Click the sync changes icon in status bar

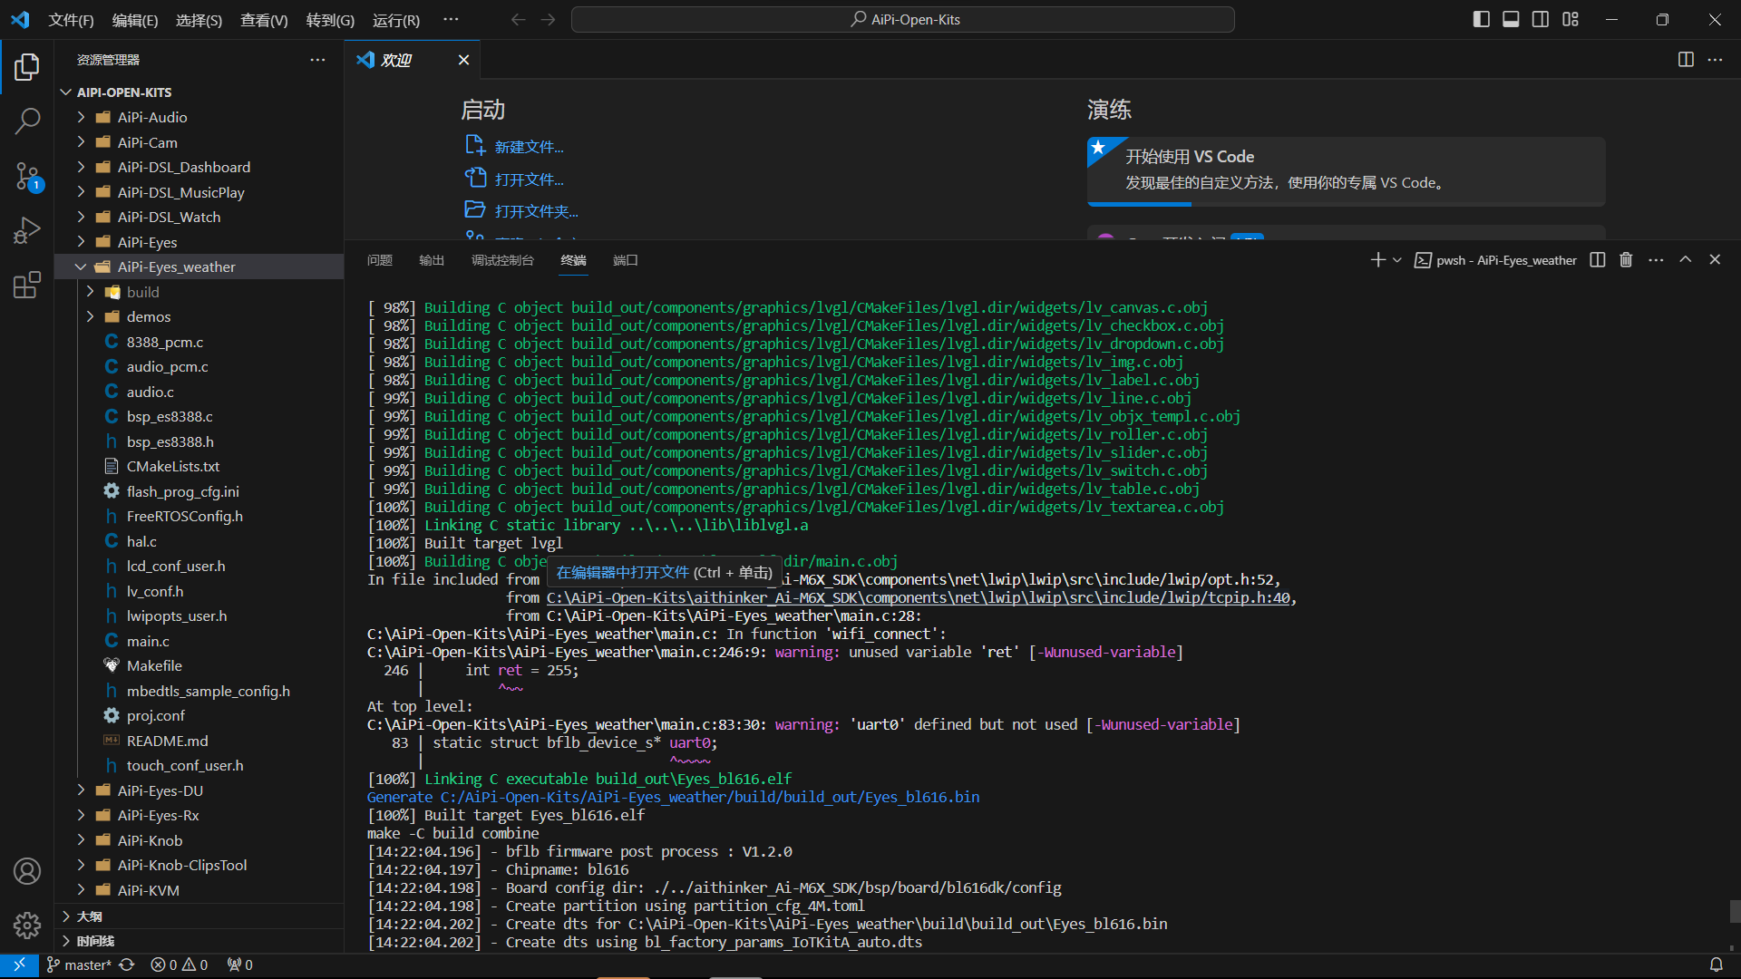click(127, 965)
